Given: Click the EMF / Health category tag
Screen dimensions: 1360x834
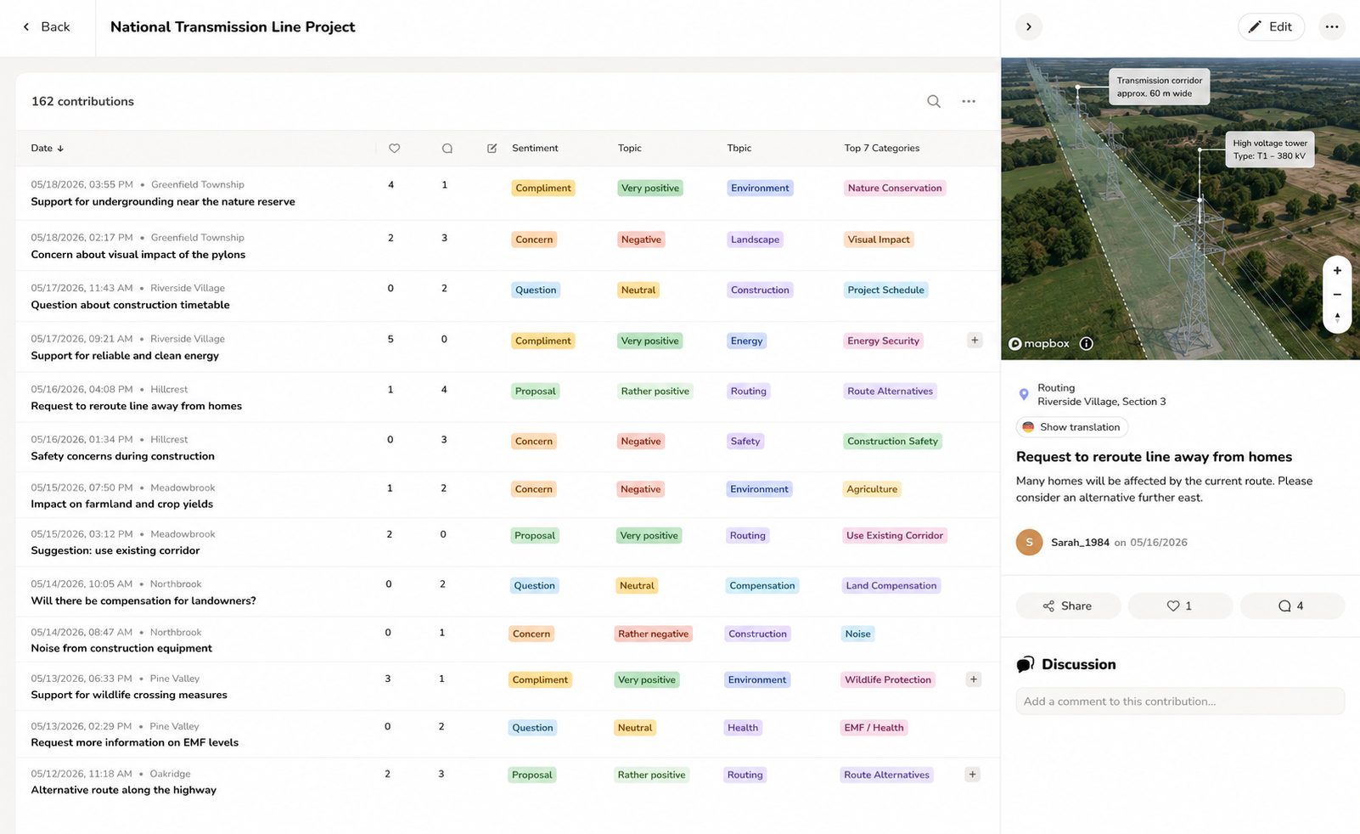Looking at the screenshot, I should point(874,728).
